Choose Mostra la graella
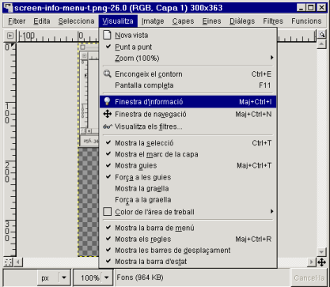This screenshot has height=287, width=330. pos(188,188)
